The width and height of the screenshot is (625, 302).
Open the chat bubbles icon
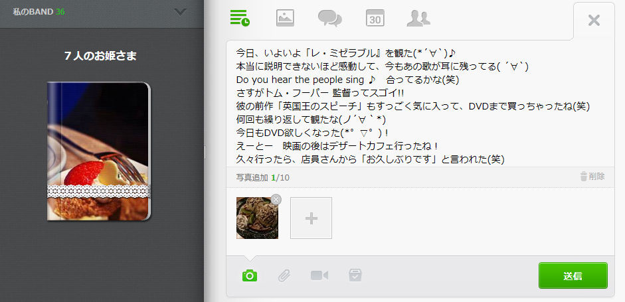tap(329, 19)
